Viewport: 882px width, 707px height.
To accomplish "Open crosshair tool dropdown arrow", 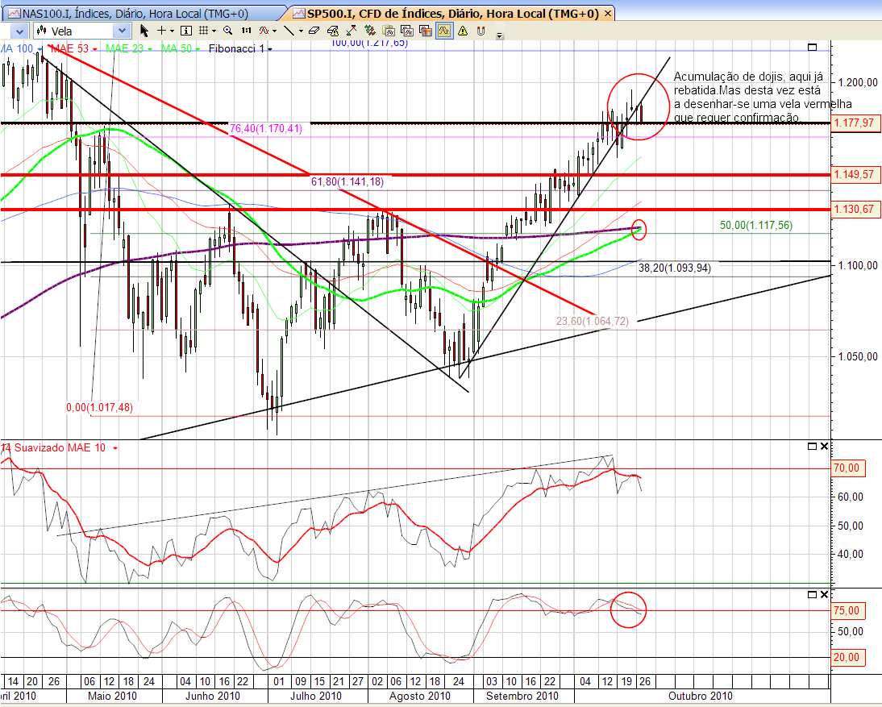I will click(x=172, y=31).
